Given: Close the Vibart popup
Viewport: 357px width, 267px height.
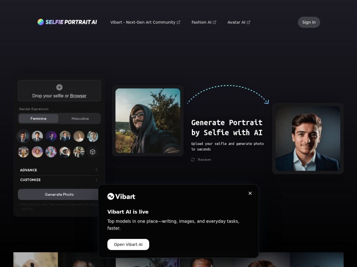Looking at the screenshot, I should pos(250,193).
